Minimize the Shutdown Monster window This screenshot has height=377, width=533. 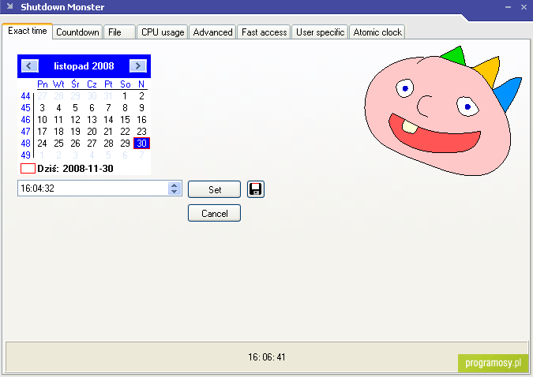[508, 7]
